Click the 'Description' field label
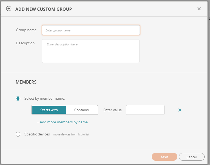Image resolution: width=210 pixels, height=165 pixels. (x=25, y=43)
